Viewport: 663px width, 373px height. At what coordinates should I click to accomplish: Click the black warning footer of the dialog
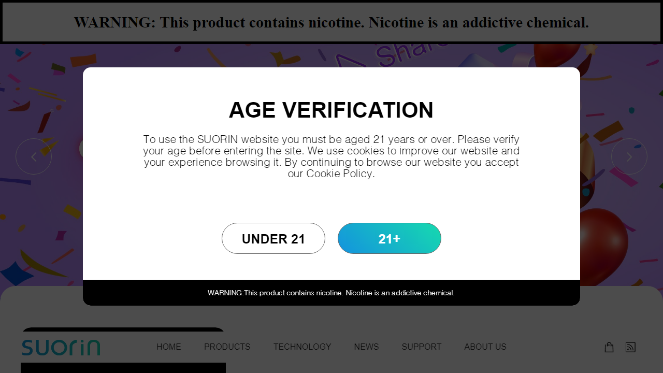(x=331, y=293)
